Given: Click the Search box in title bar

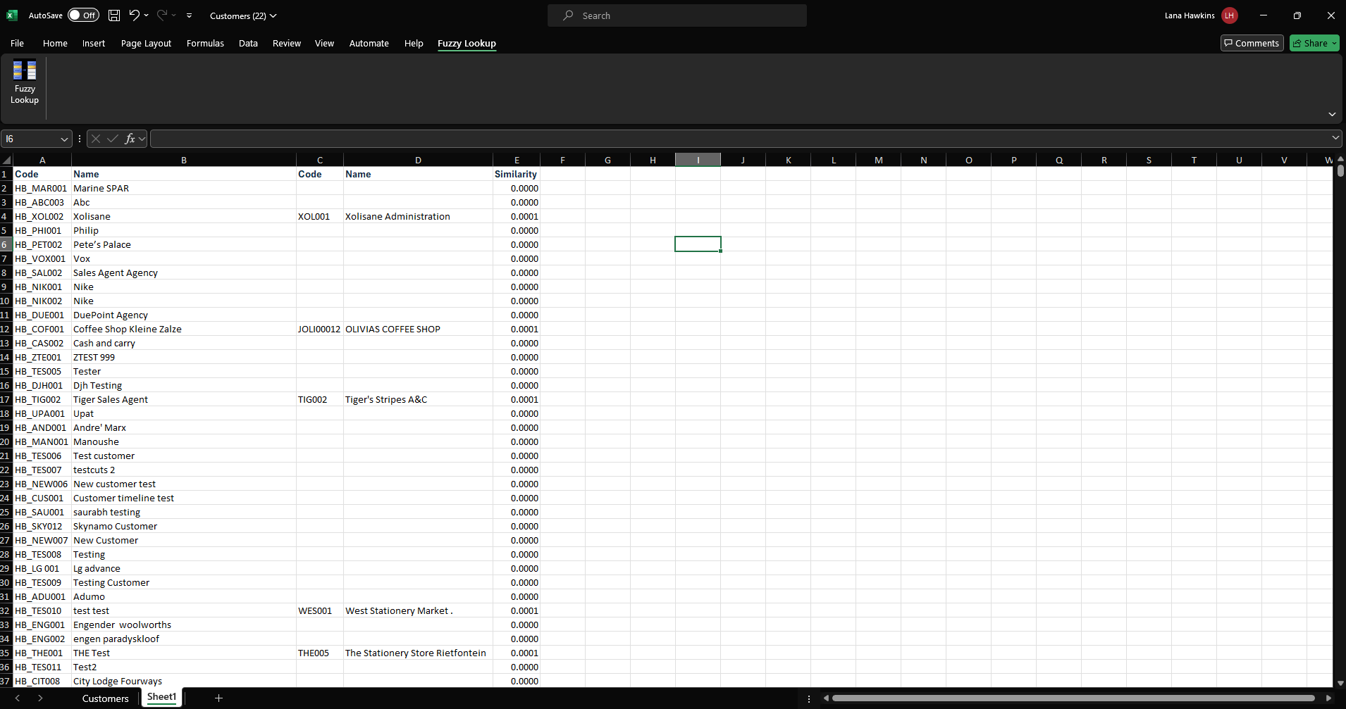Looking at the screenshot, I should tap(677, 15).
